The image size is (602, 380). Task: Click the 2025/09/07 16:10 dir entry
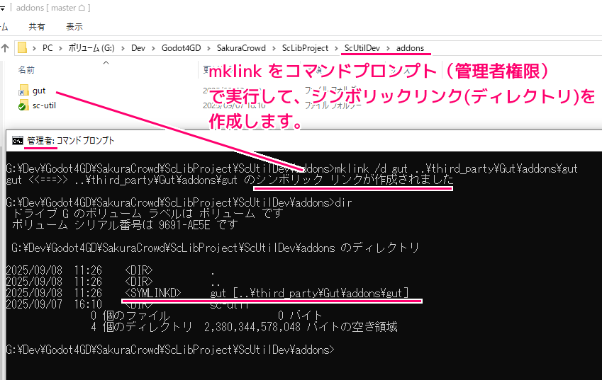(128, 304)
